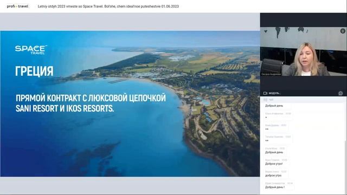
Task: Click the round icon on speaker video
Action: tap(343, 31)
